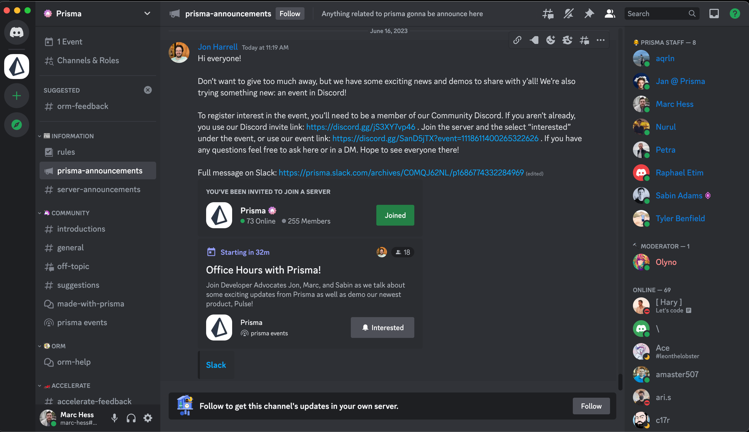Show pinned messages
The width and height of the screenshot is (749, 432).
[x=589, y=14]
